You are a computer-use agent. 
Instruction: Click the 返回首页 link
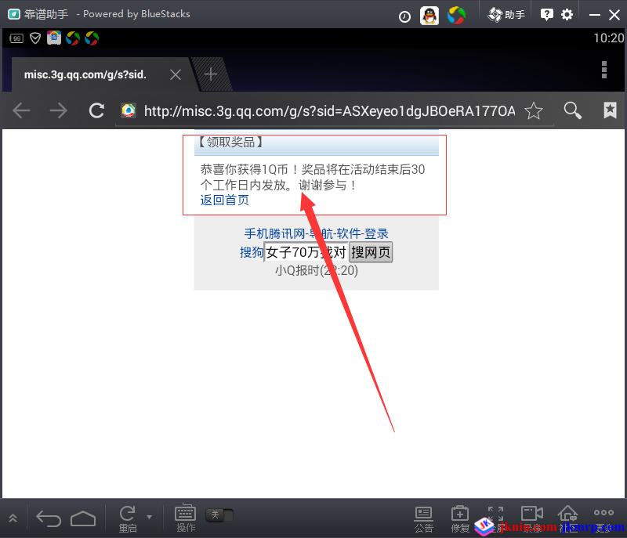coord(224,200)
